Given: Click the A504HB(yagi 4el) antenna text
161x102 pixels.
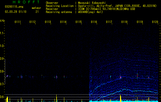Looking at the screenshot, I should (90, 12).
